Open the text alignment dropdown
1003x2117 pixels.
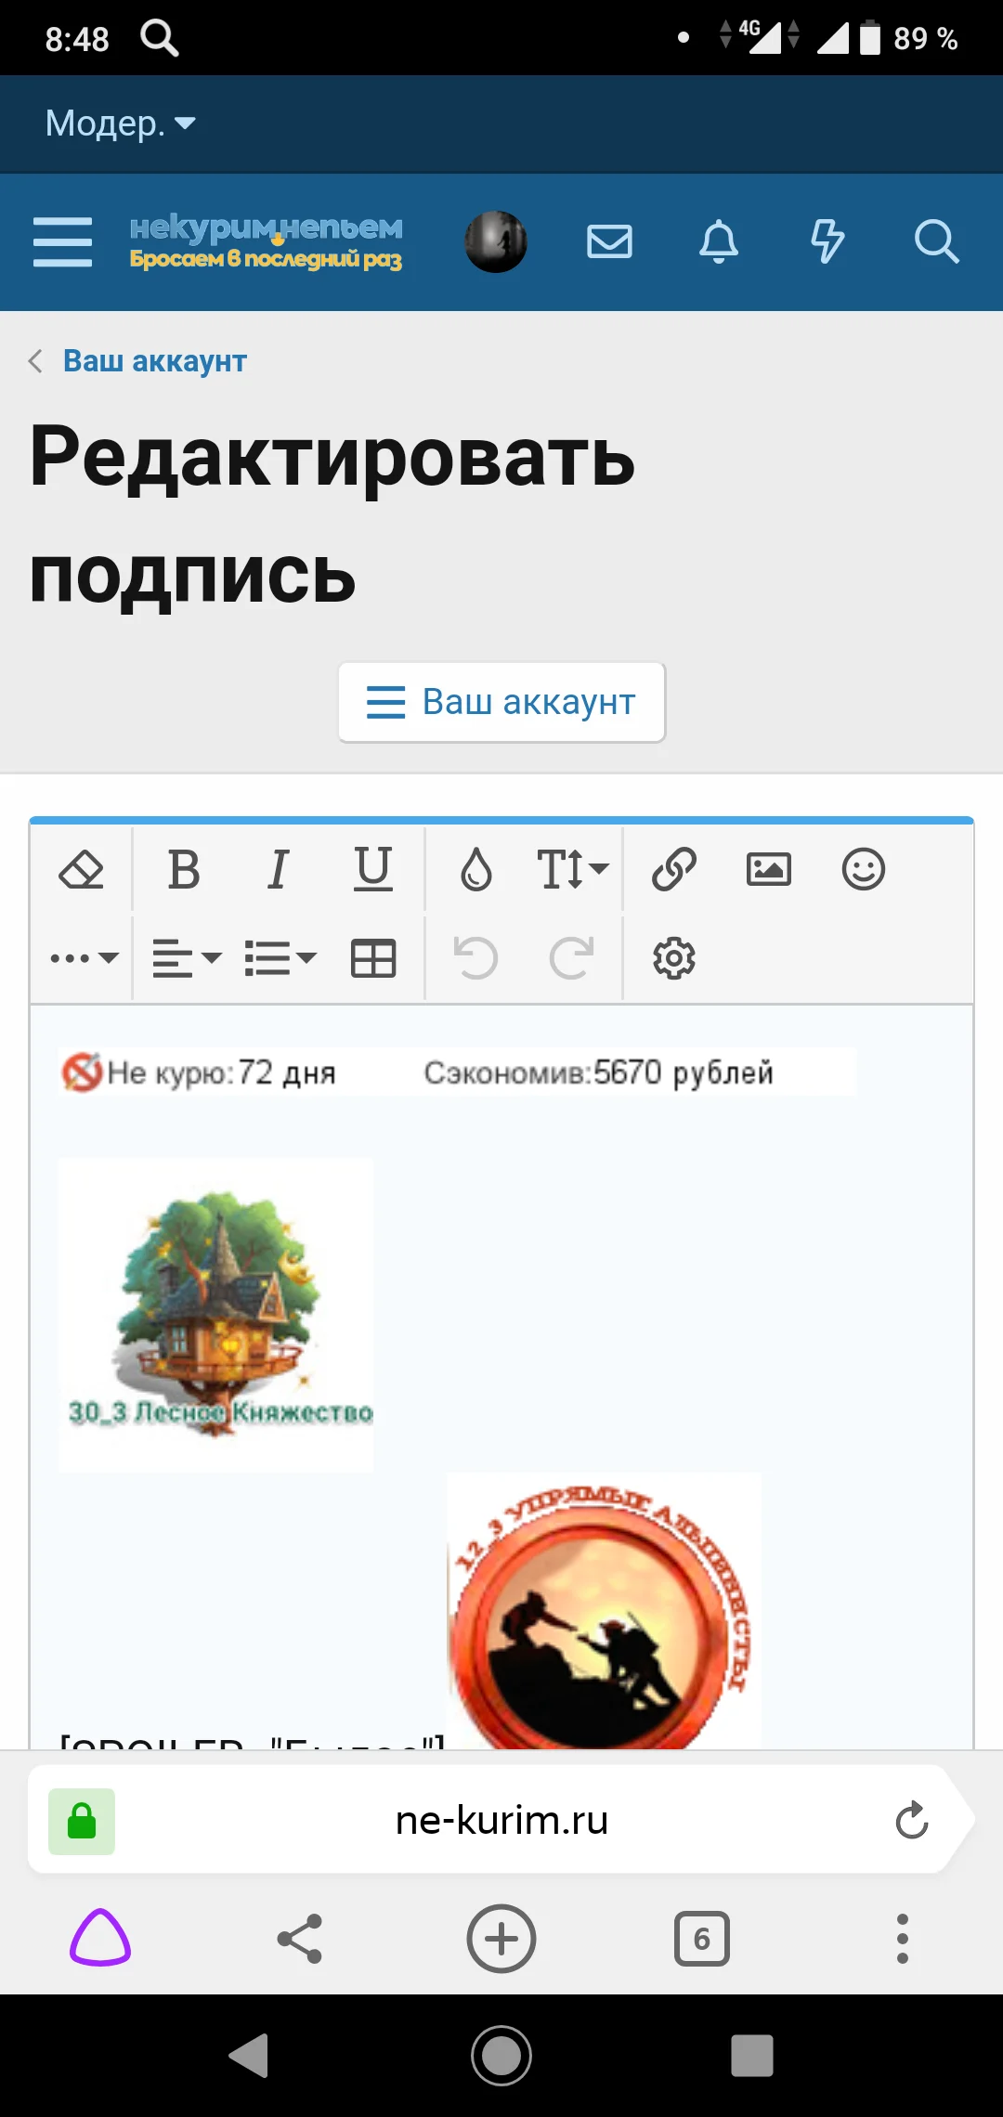[187, 958]
